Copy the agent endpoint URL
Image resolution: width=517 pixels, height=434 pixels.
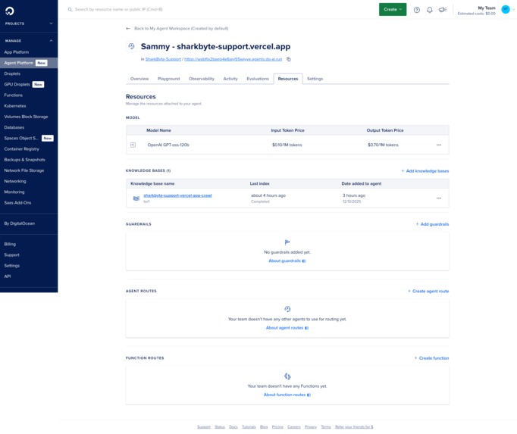click(289, 59)
